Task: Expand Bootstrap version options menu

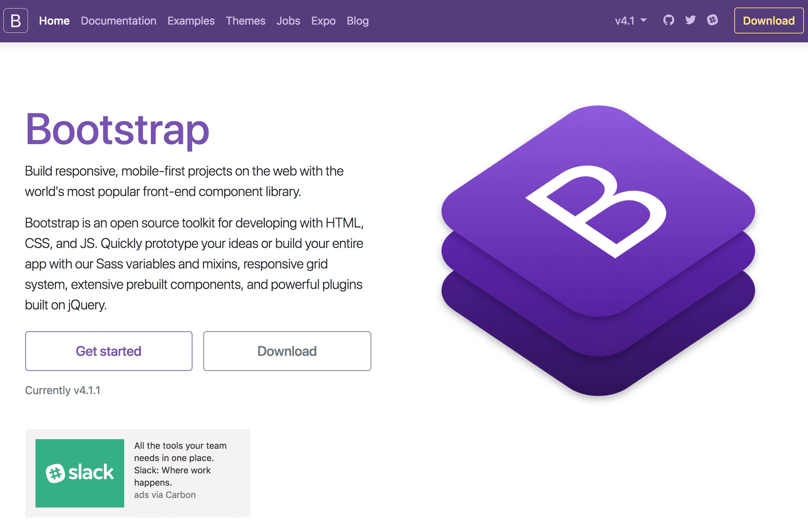Action: click(x=628, y=20)
